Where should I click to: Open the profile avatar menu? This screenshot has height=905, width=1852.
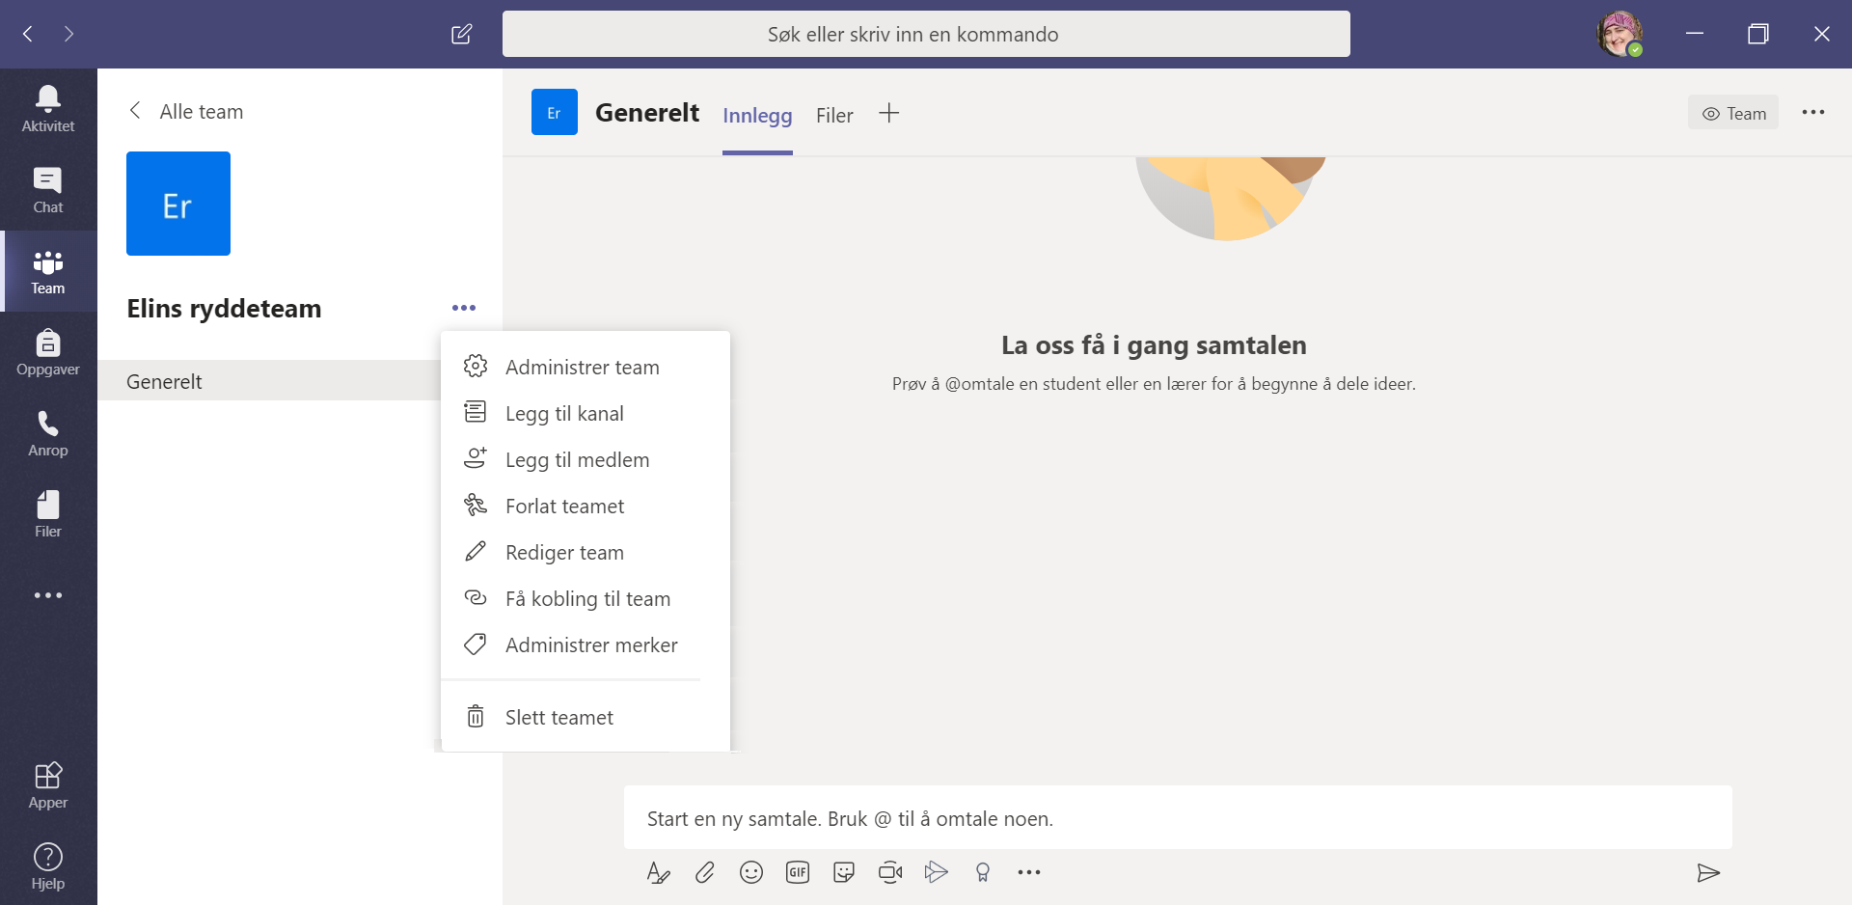click(x=1620, y=35)
